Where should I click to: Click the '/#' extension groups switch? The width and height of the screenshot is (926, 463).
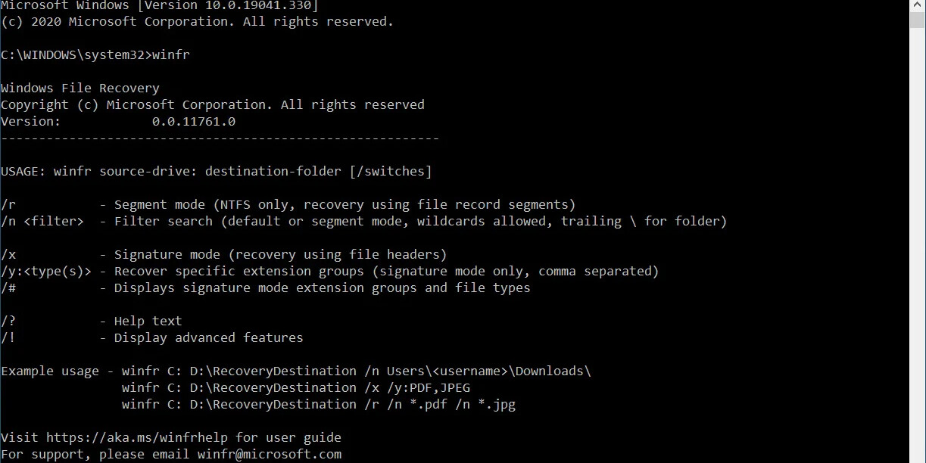point(8,287)
